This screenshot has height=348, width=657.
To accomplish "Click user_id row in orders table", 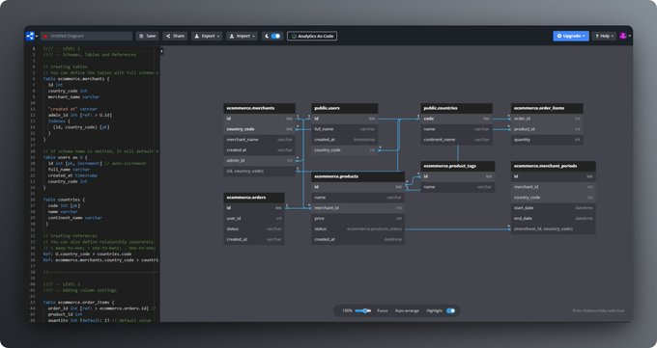I will [x=254, y=218].
